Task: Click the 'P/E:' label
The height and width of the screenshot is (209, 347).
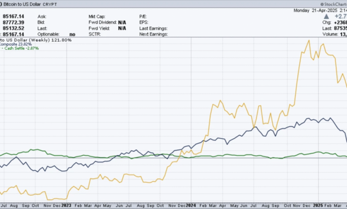Action: coord(143,16)
